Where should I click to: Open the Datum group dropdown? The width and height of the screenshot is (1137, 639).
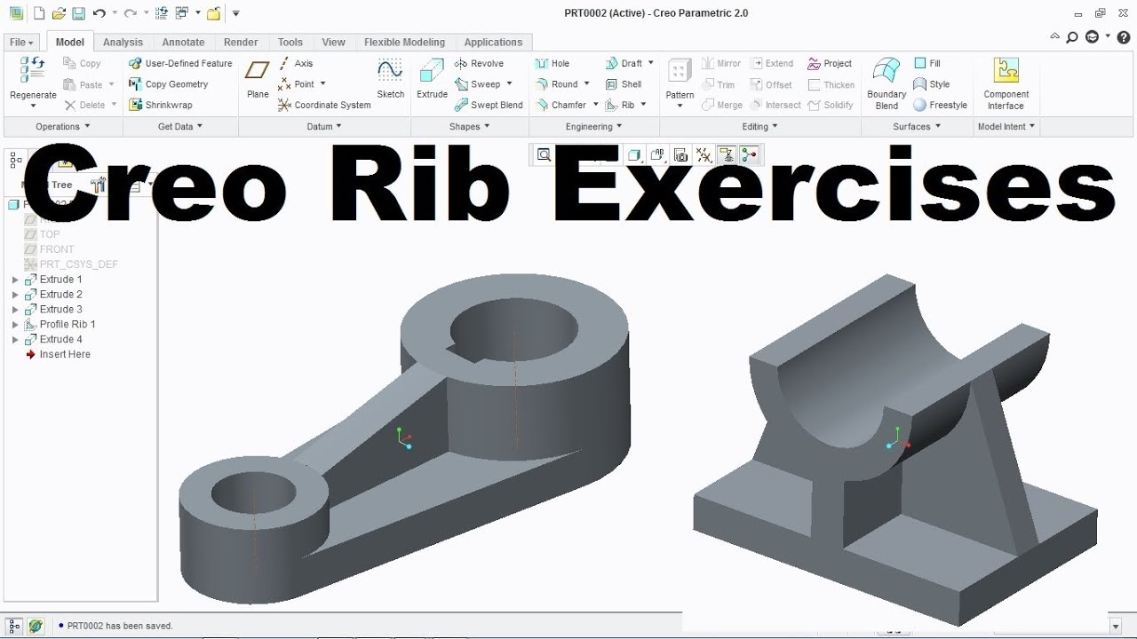click(324, 126)
